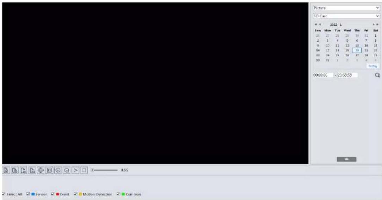This screenshot has height=200, width=382.
Task: Select date 13 in the calendar
Action: click(357, 46)
